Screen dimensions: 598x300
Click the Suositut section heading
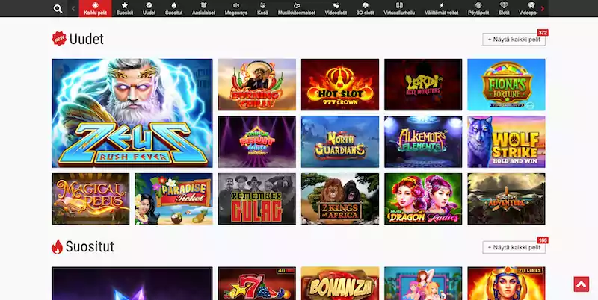click(x=90, y=247)
